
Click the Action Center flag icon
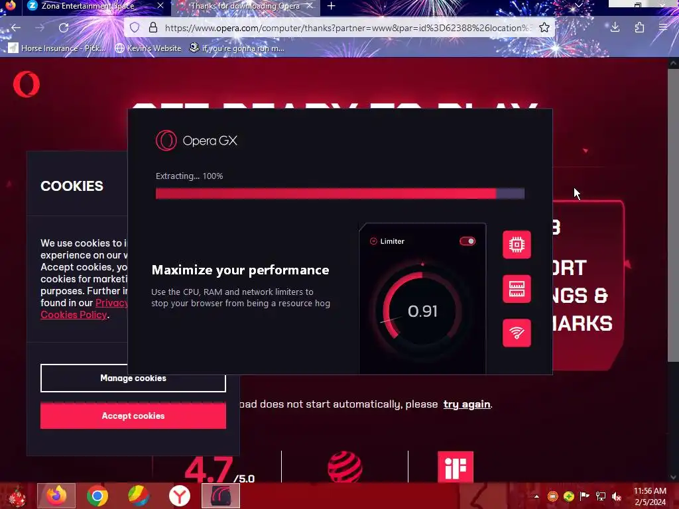[585, 496]
